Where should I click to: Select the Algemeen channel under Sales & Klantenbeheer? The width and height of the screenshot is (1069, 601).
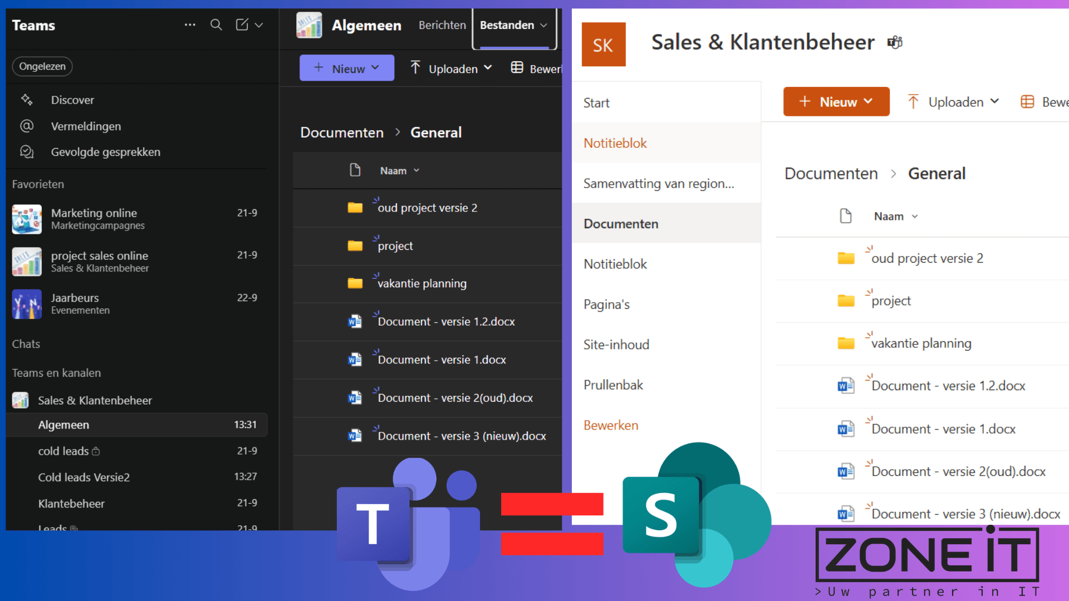[x=63, y=425]
